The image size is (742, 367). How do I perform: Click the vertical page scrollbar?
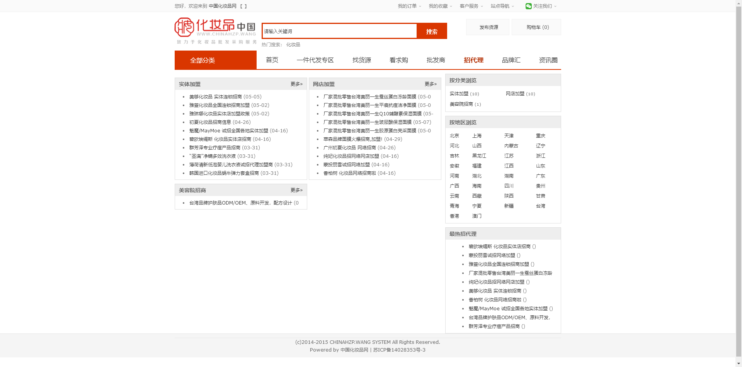coord(739,154)
